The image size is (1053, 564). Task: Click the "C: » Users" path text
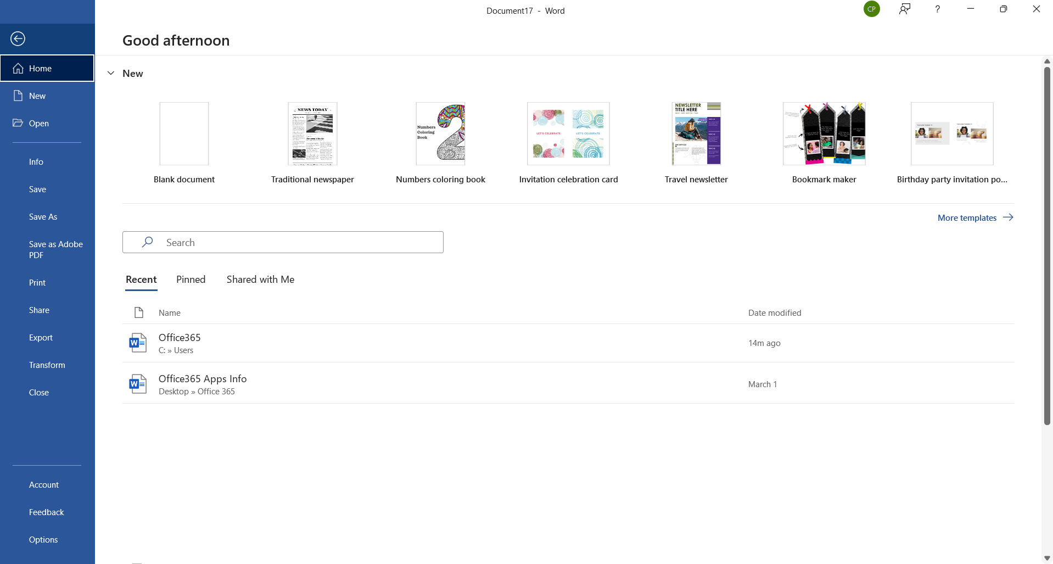pos(176,350)
